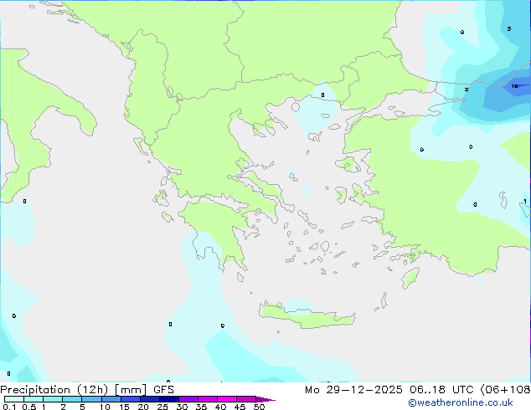
Task: Pick the 10–15 mm legend color swatch
Action: (111, 399)
